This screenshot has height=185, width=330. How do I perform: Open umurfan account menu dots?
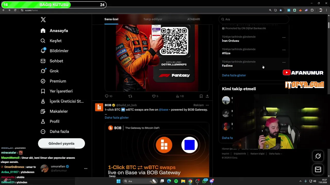86,169
